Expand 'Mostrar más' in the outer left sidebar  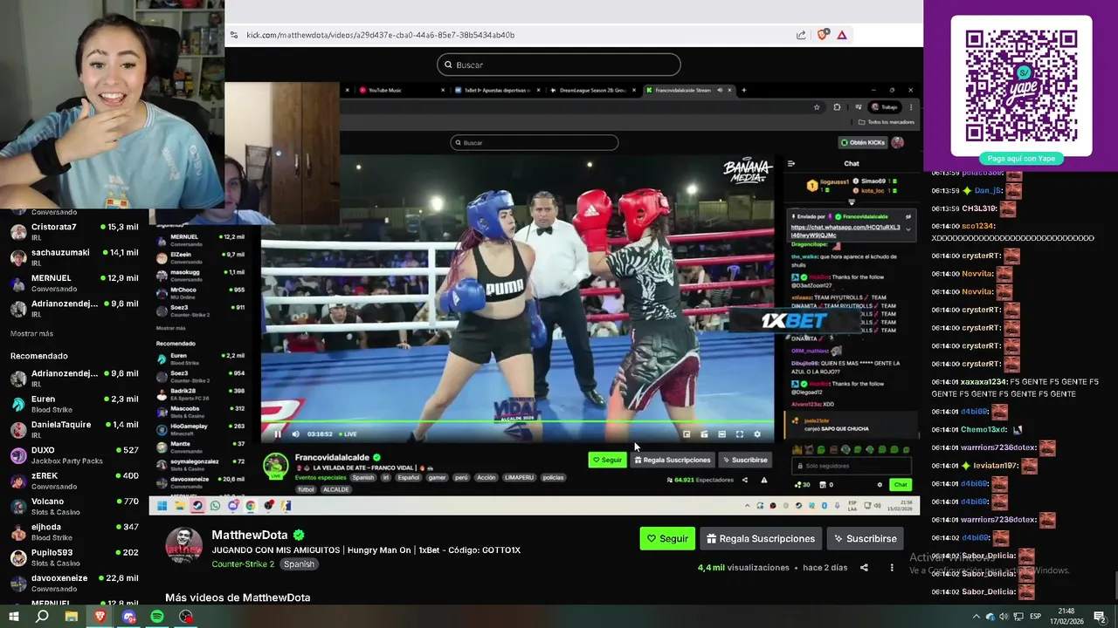pos(31,333)
